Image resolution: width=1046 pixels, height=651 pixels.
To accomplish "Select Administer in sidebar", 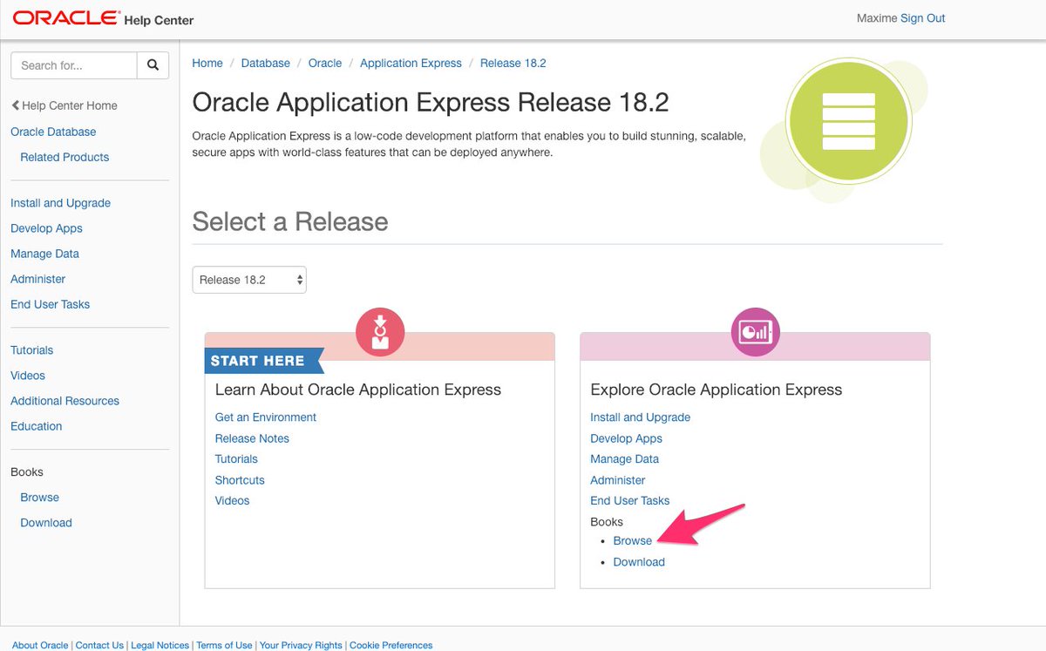I will tap(37, 279).
